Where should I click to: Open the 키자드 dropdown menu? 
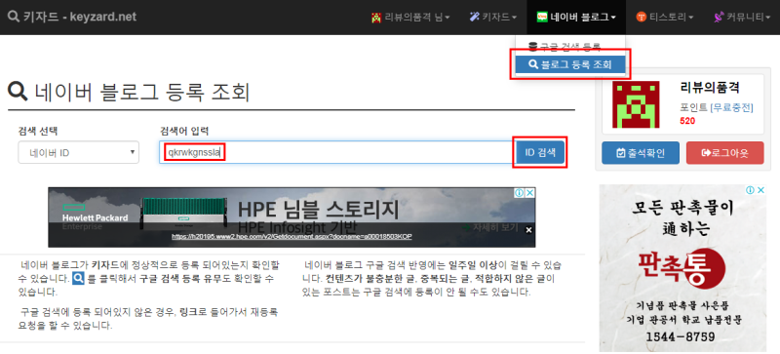point(493,17)
